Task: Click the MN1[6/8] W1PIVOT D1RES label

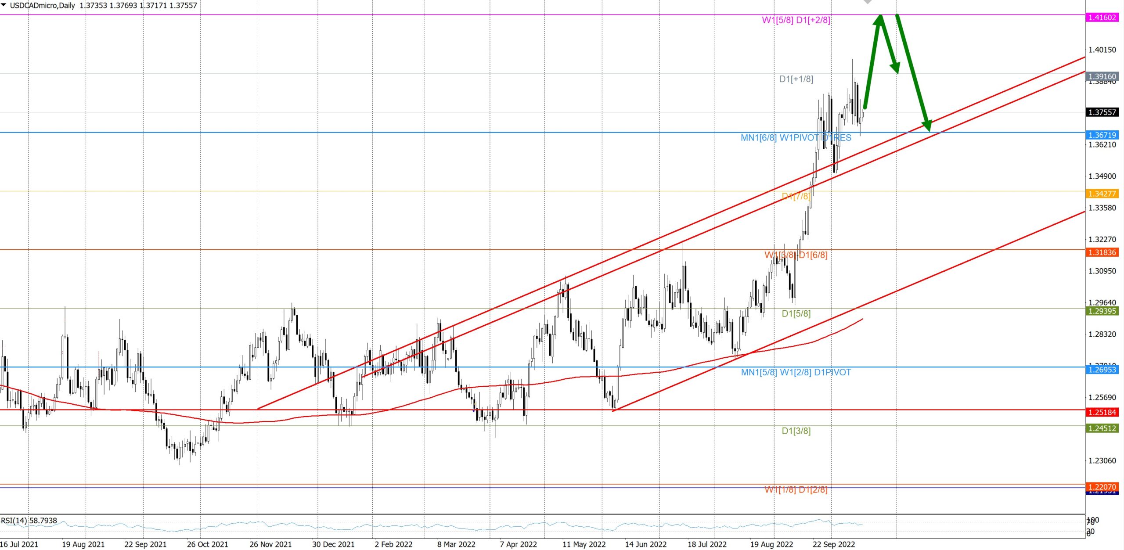Action: (796, 138)
